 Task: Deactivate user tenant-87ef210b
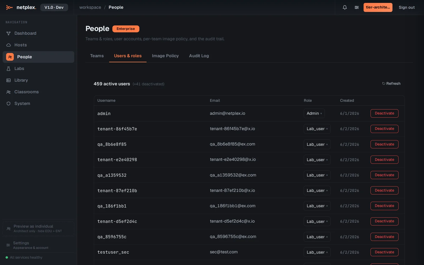[x=385, y=191]
